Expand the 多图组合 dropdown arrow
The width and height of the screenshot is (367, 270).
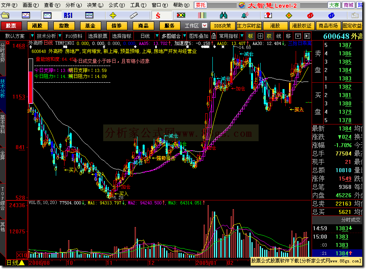pyautogui.click(x=184, y=36)
